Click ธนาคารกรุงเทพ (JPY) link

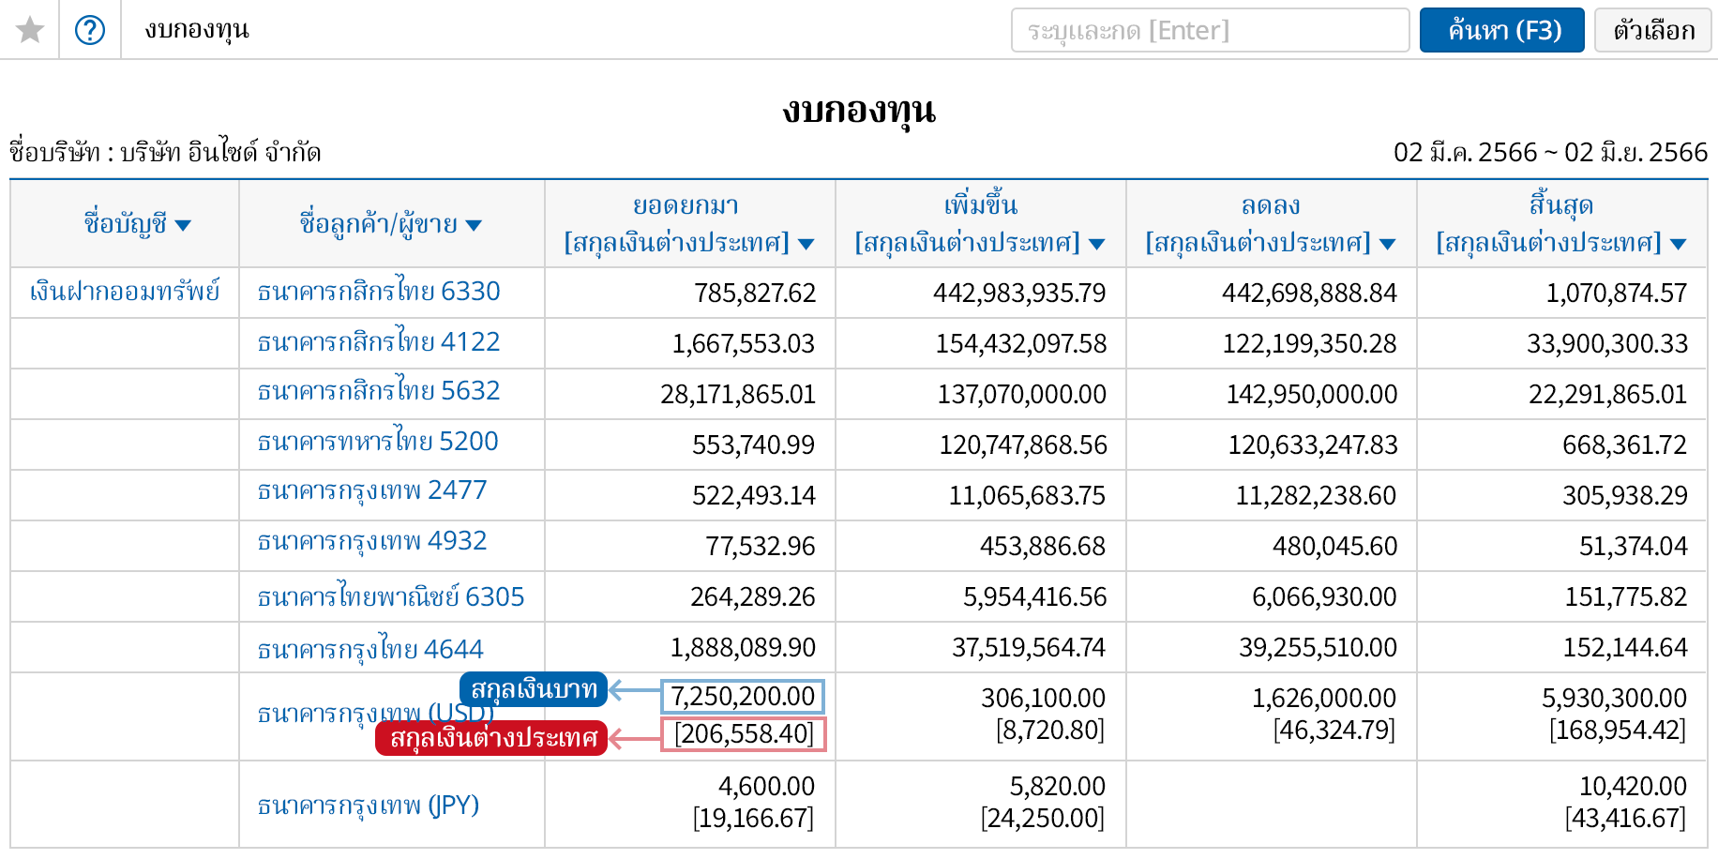coord(369,806)
